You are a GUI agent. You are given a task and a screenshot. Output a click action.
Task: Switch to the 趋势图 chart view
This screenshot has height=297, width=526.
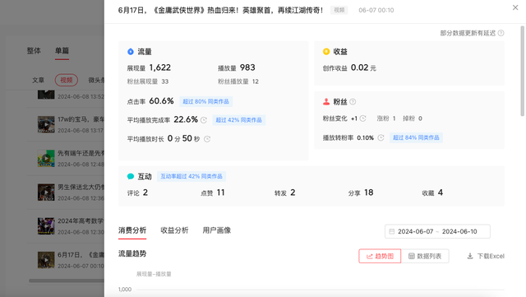pyautogui.click(x=380, y=256)
